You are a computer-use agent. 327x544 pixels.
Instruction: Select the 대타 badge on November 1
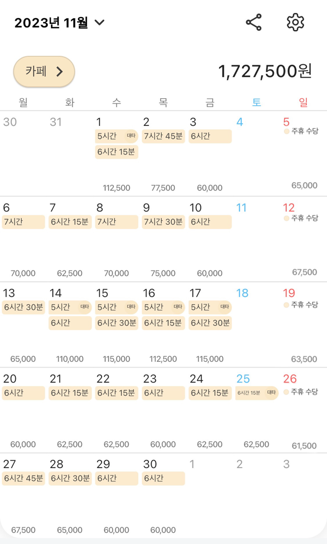[131, 137]
